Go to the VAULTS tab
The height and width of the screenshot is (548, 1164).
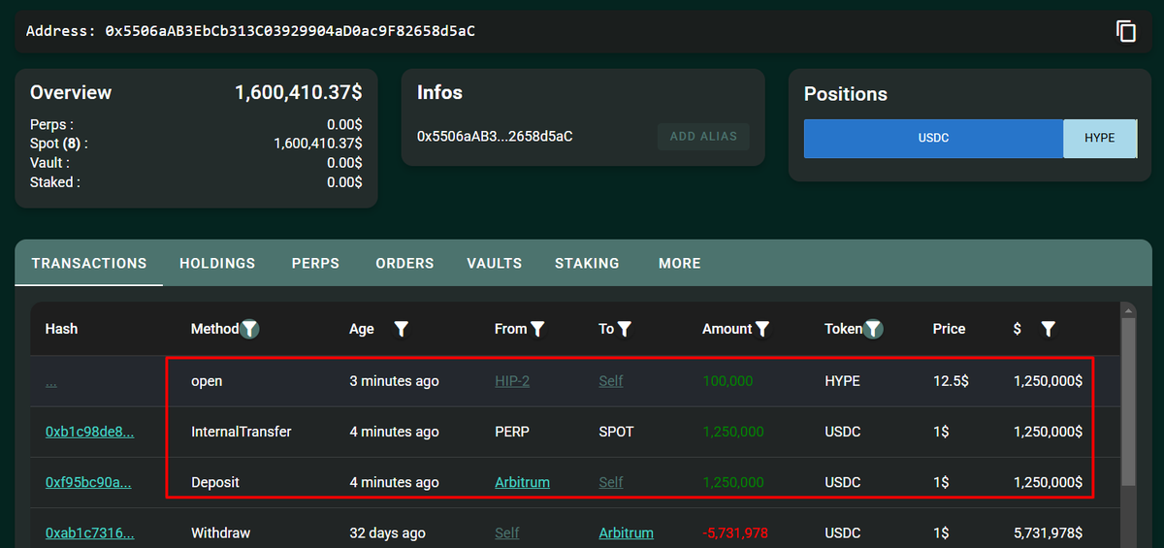point(494,263)
